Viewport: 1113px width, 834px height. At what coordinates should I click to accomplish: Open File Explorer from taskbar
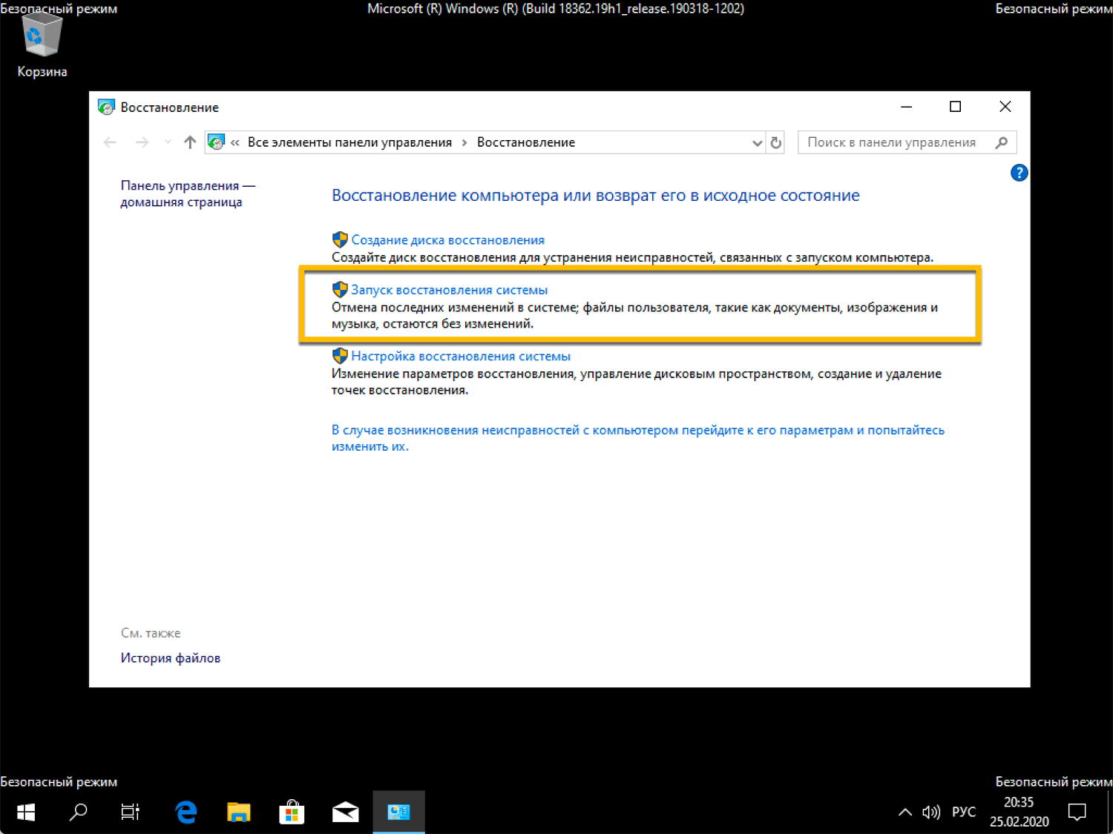[239, 813]
